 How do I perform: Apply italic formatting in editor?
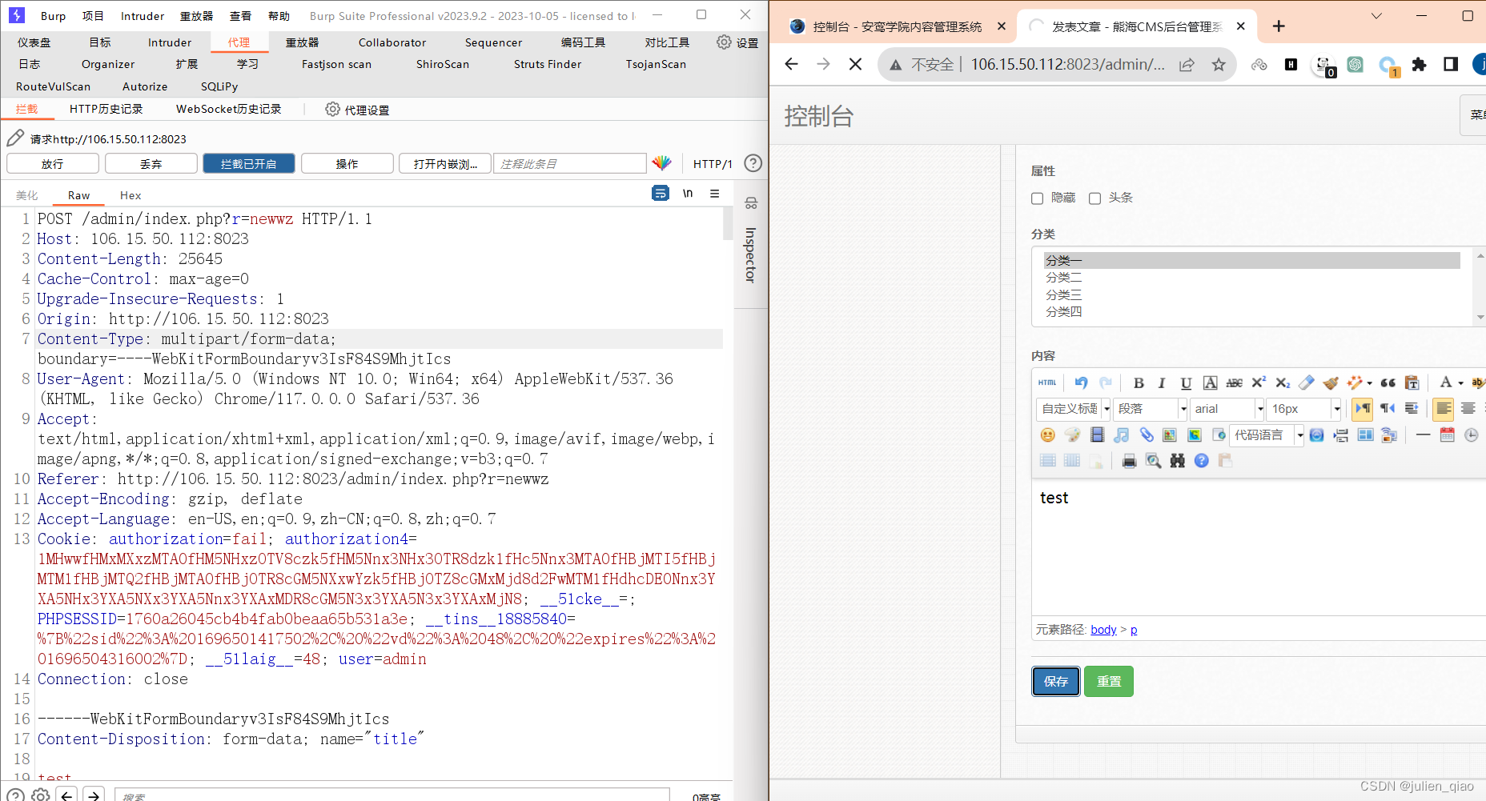[1162, 382]
